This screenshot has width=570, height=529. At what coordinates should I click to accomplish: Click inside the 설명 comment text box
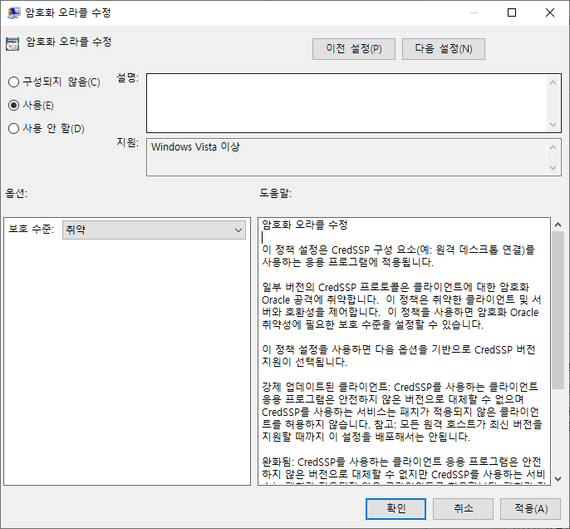(x=346, y=103)
